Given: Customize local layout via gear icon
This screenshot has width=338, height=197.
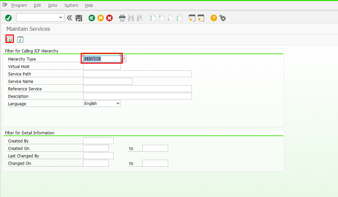Looking at the screenshot, I should click(223, 18).
